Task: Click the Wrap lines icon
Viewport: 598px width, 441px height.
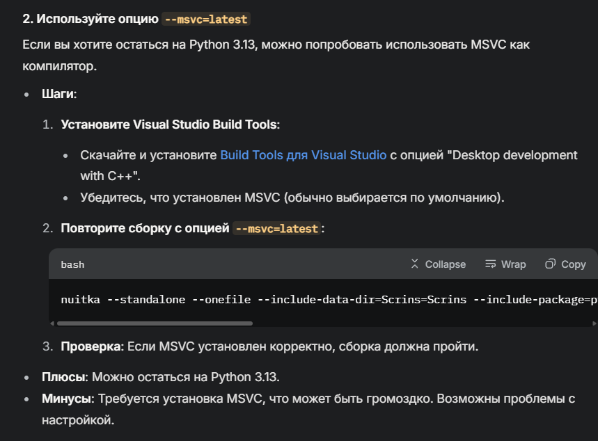Action: point(490,264)
